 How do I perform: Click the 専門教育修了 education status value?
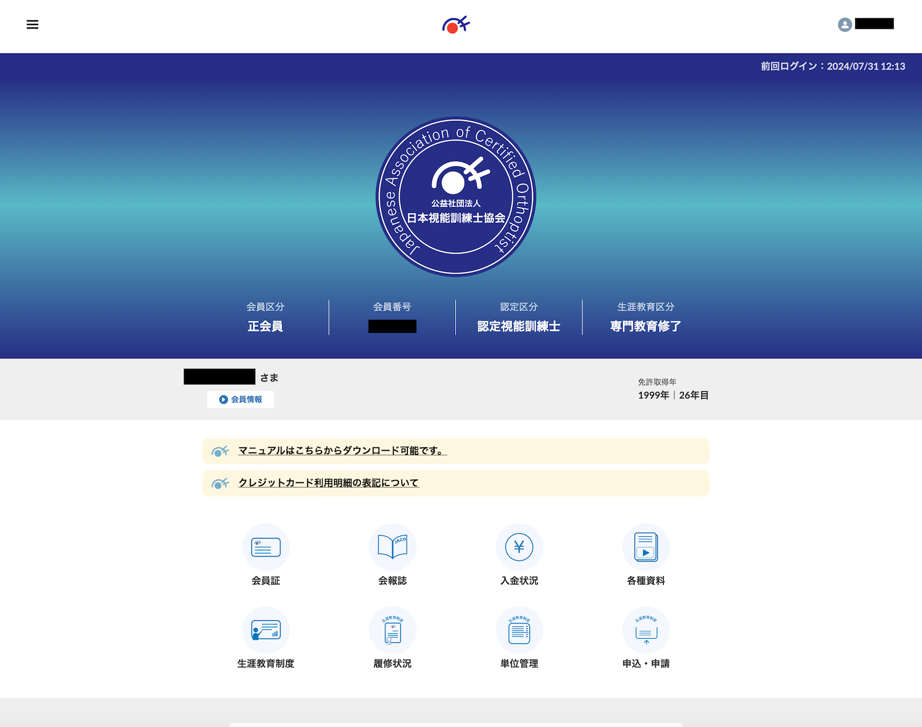(646, 326)
